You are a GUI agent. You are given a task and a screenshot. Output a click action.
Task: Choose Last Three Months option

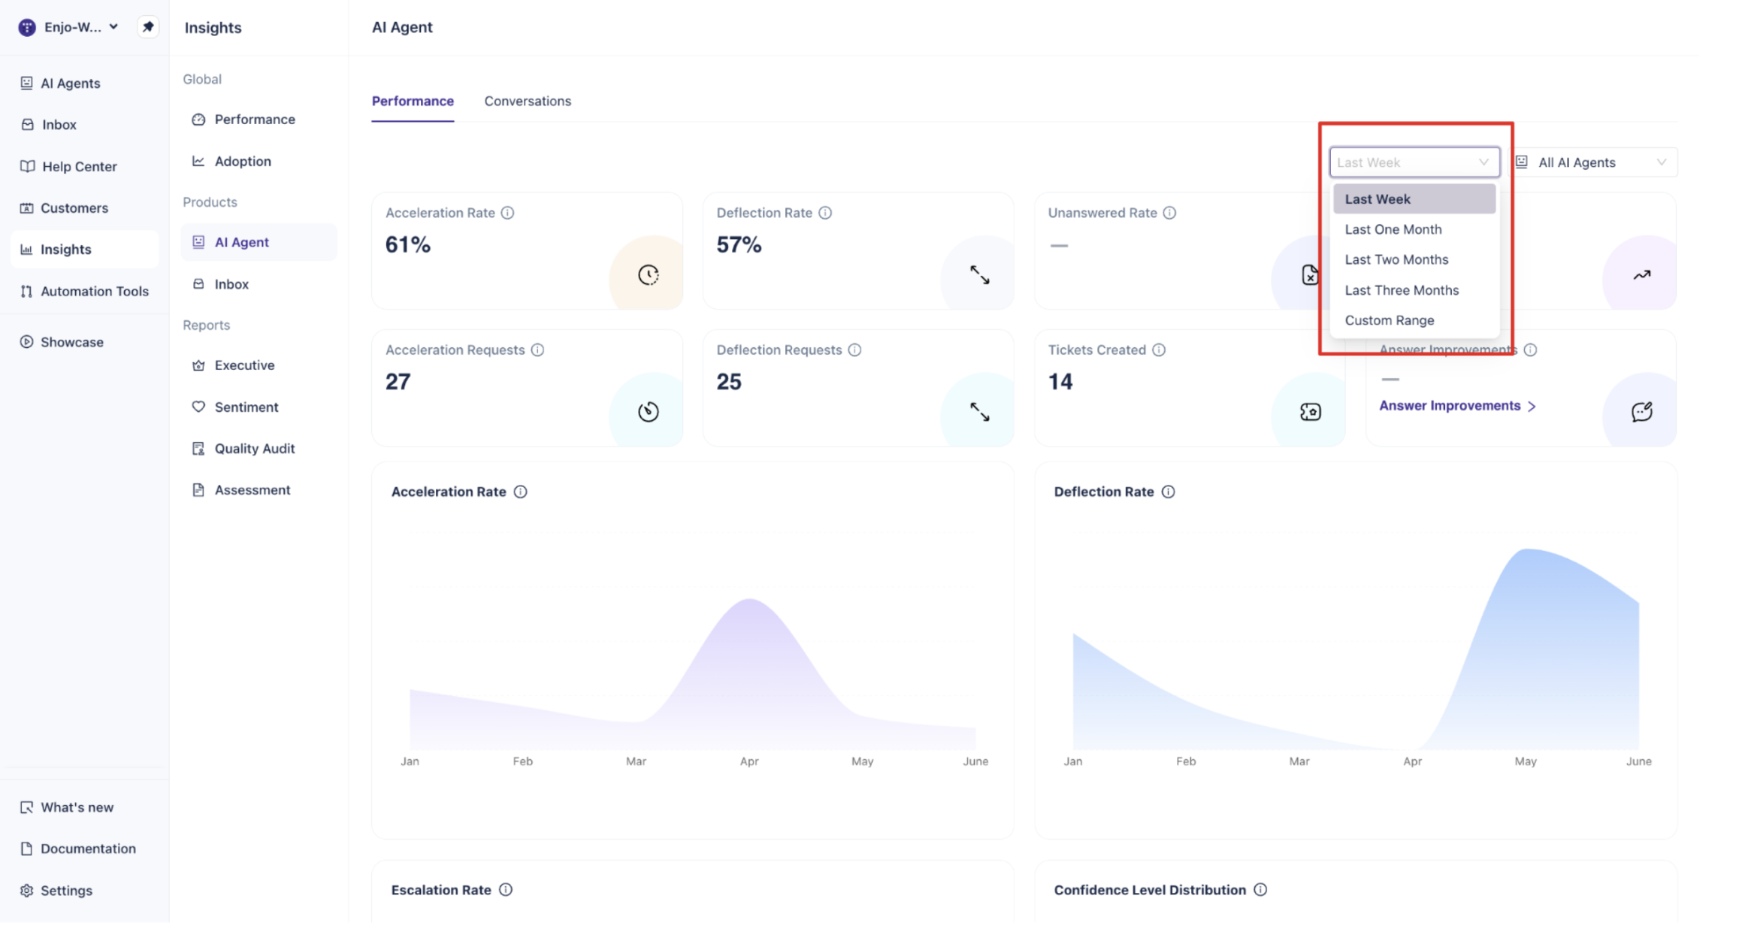click(x=1414, y=291)
